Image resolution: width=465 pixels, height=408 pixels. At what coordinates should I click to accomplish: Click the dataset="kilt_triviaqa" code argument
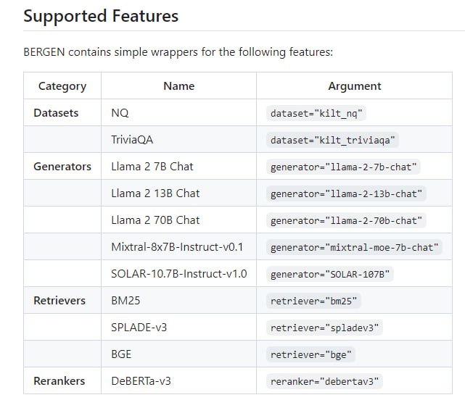pos(334,141)
